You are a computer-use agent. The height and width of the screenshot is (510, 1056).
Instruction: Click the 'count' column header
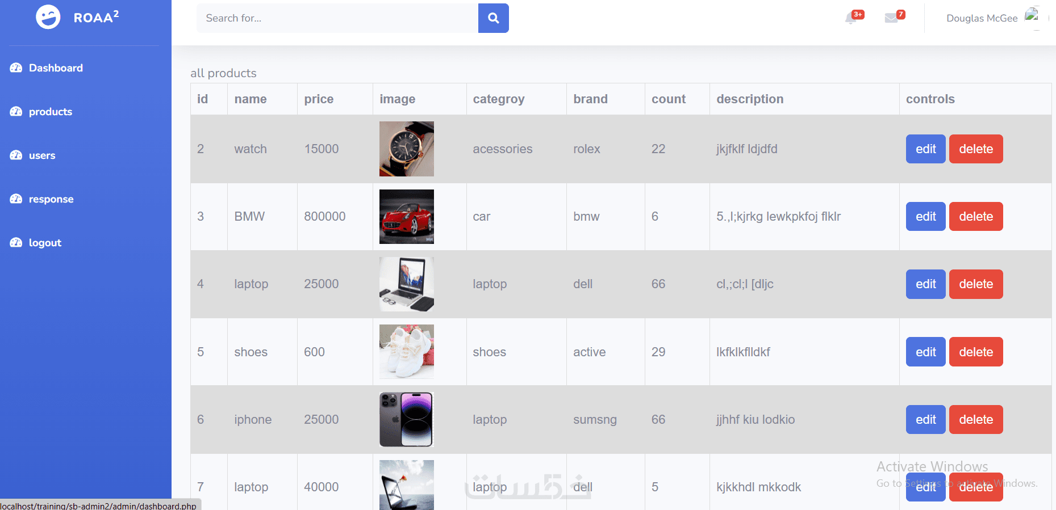[x=669, y=99]
